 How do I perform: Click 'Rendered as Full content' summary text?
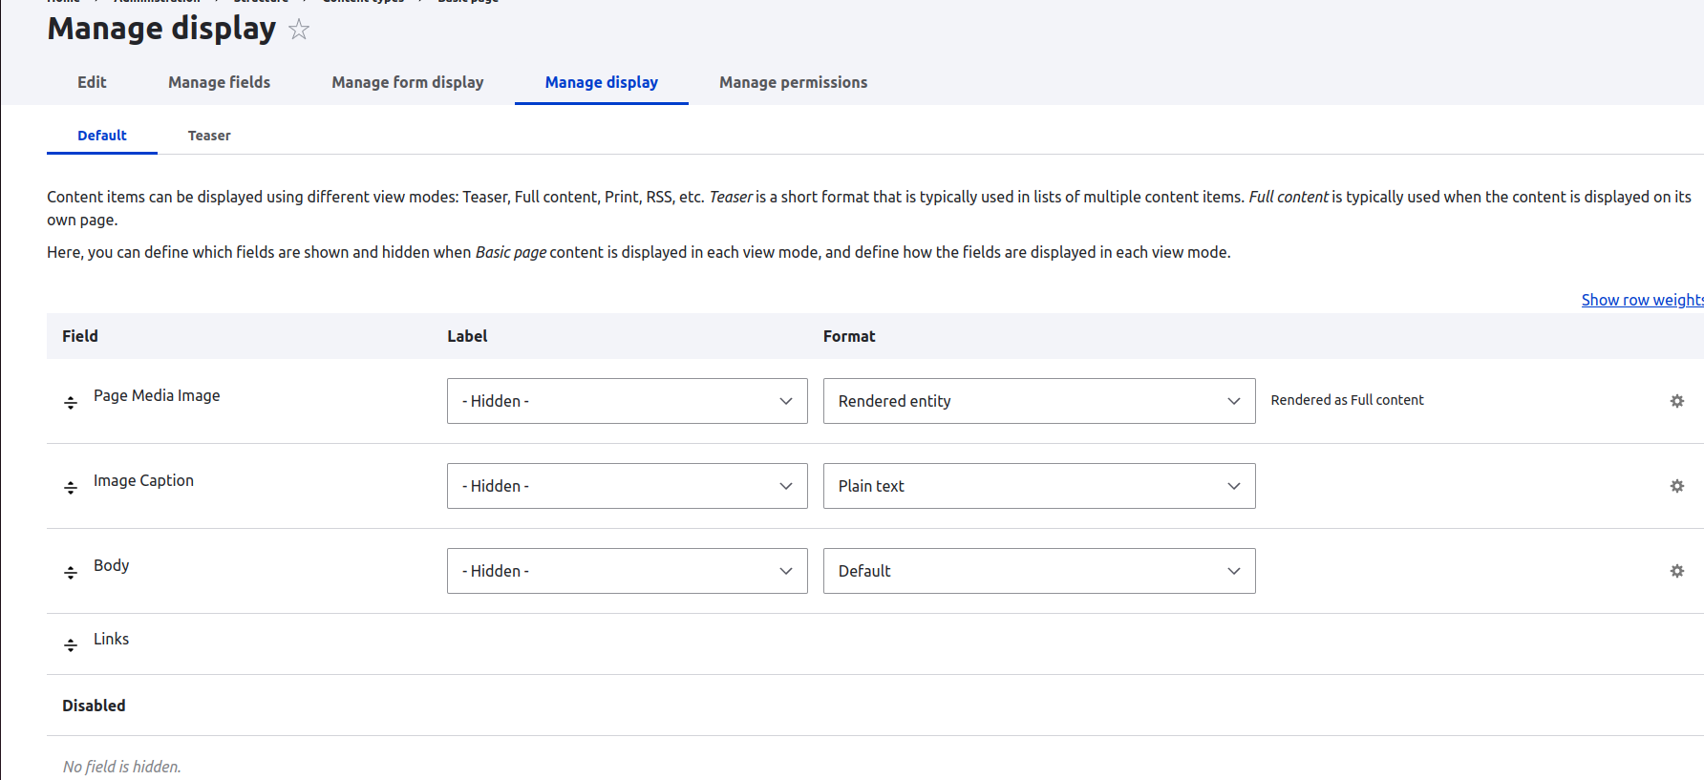pos(1347,400)
